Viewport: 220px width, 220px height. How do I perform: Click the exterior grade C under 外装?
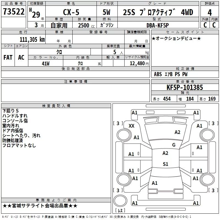click(x=205, y=25)
